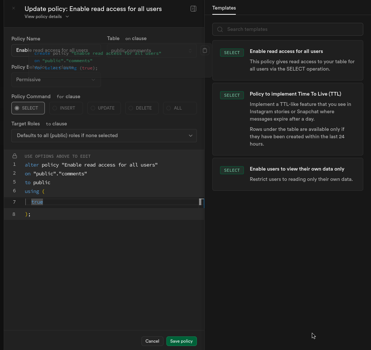Expand View policy details
Screen dimensions: 371x350
coord(47,17)
